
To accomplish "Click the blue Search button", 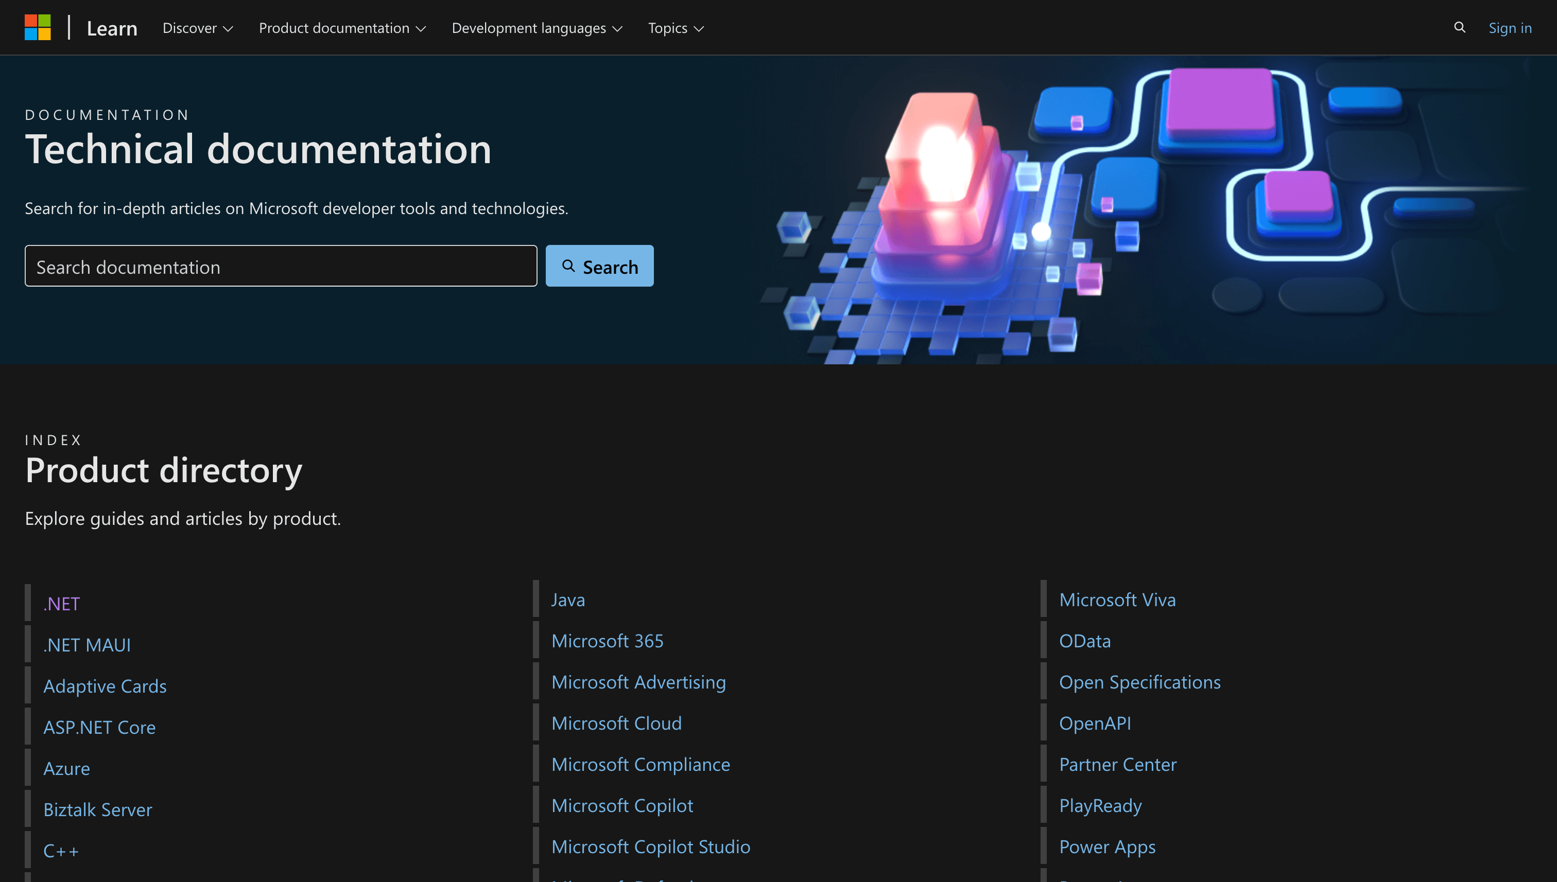I will [599, 266].
